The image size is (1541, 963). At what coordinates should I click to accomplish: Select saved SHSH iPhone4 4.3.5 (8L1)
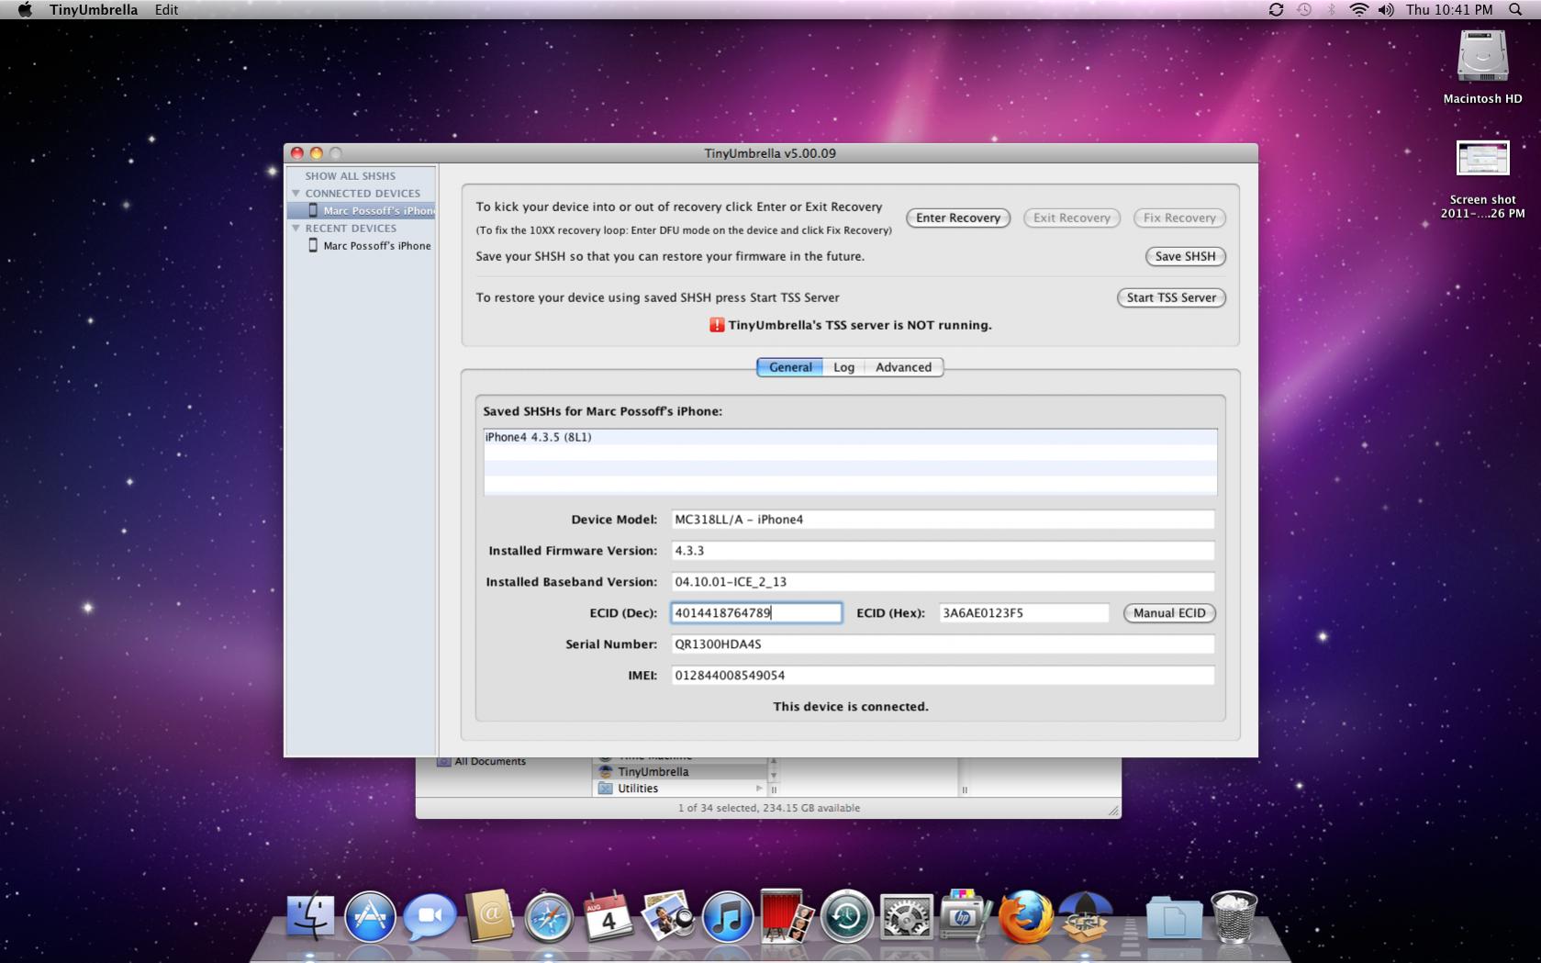coord(850,437)
